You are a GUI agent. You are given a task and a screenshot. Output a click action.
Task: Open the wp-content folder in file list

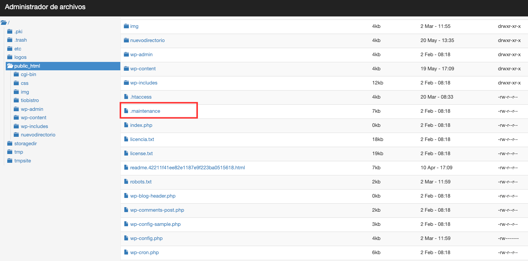tap(143, 69)
